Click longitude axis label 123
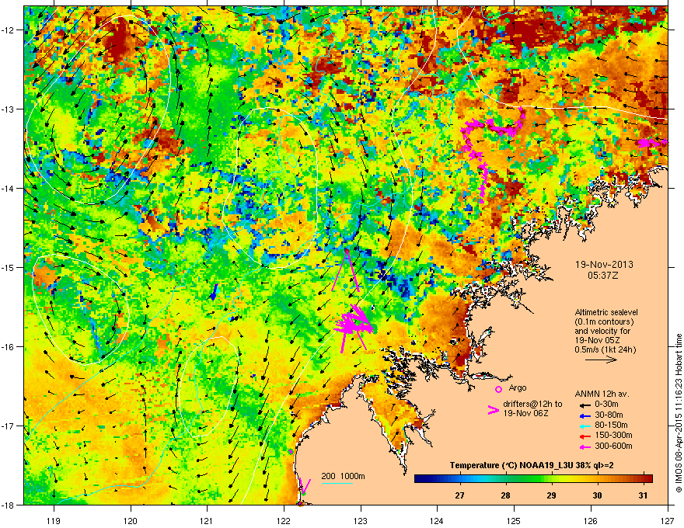 pyautogui.click(x=361, y=520)
